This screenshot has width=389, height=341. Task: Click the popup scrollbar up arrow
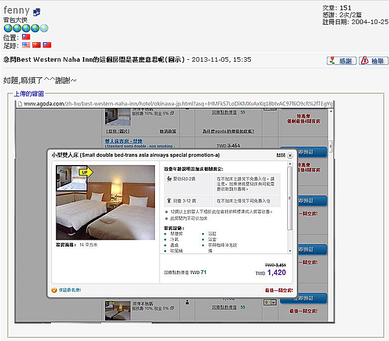point(290,164)
